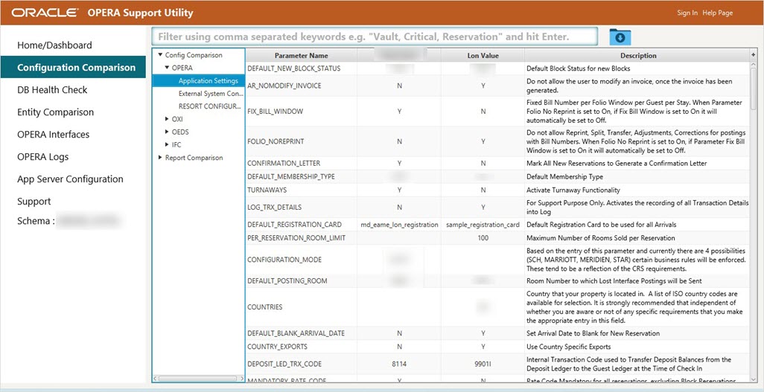The height and width of the screenshot is (392, 764).
Task: Select the CONFIRMATION_LETTER parameter cell
Action: pyautogui.click(x=301, y=163)
